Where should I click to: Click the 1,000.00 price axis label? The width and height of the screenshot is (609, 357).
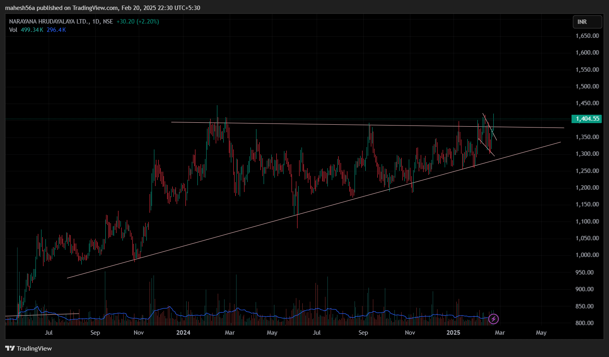pyautogui.click(x=587, y=255)
